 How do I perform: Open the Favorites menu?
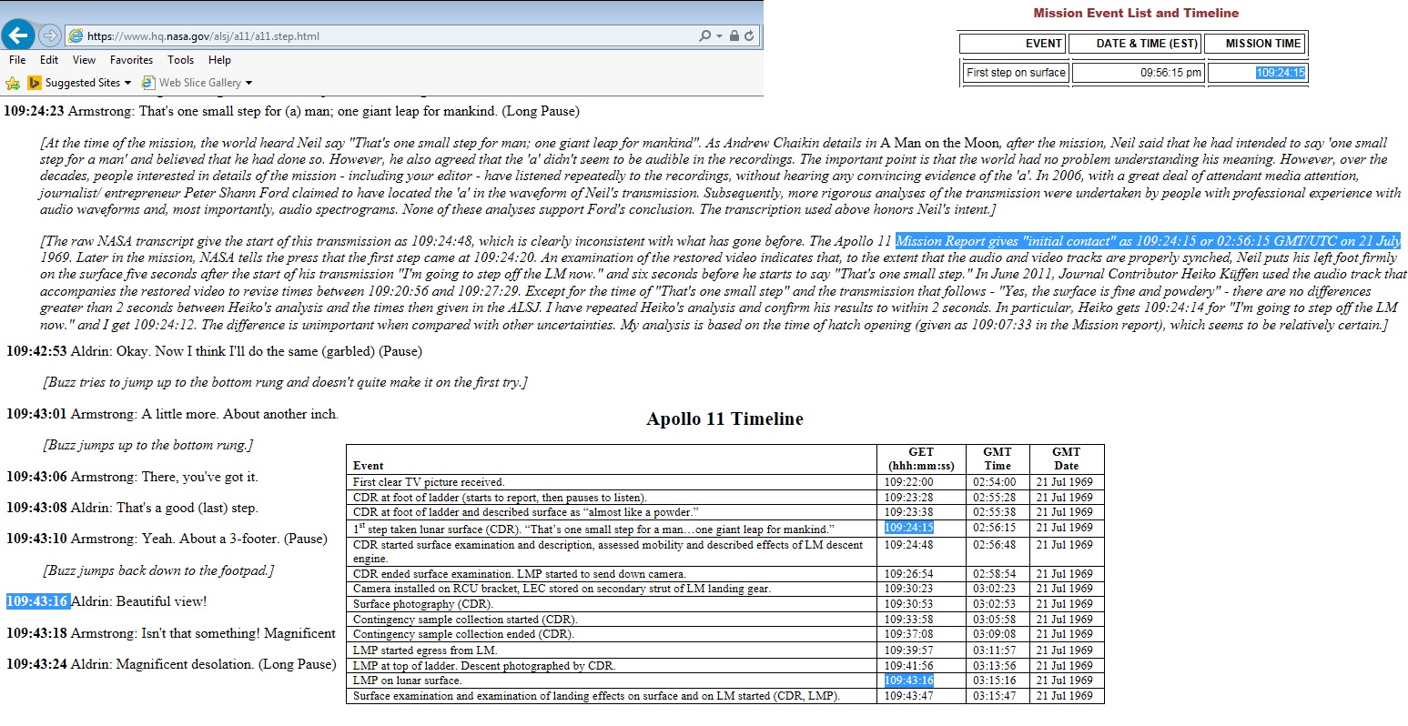(131, 60)
